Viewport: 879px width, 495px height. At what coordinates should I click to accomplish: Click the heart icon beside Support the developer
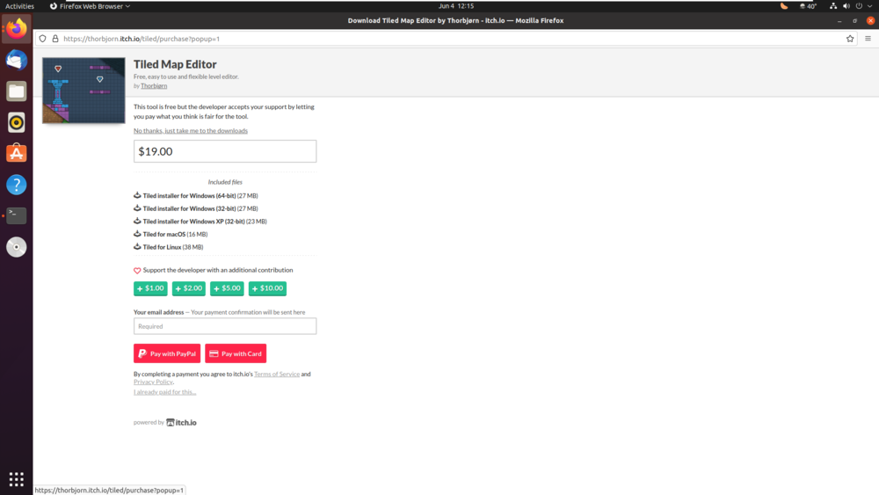click(x=137, y=270)
